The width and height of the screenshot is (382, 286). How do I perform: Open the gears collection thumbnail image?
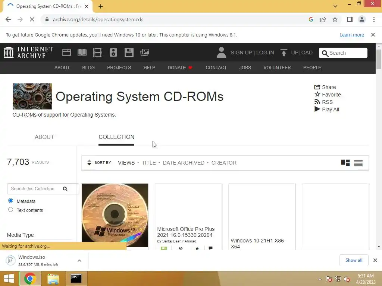pos(32,96)
